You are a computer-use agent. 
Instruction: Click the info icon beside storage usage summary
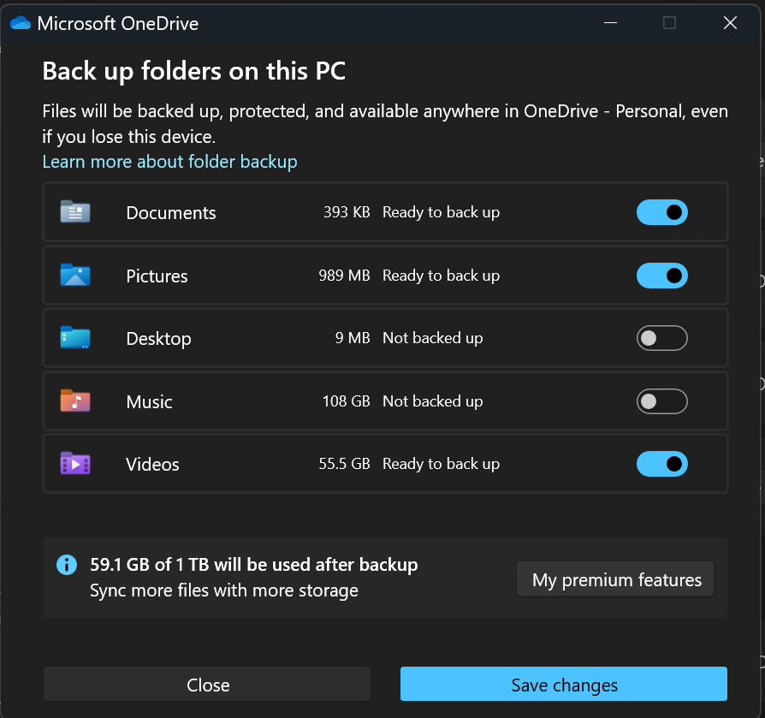point(66,564)
